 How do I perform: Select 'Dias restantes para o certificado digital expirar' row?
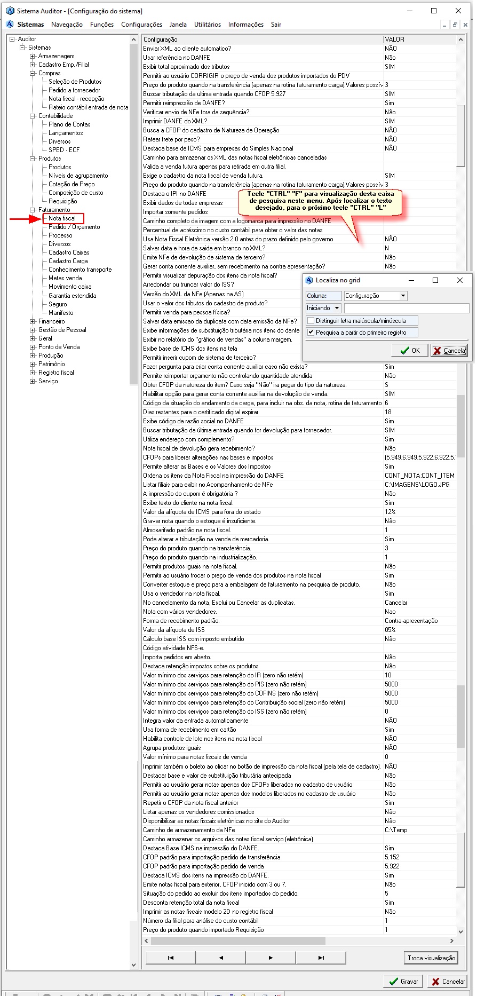point(299,412)
